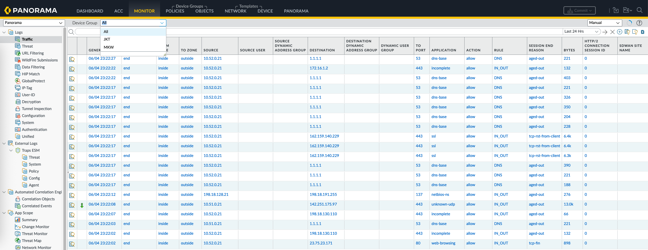Clear the log filter with X icon
The height and width of the screenshot is (250, 648).
[613, 32]
